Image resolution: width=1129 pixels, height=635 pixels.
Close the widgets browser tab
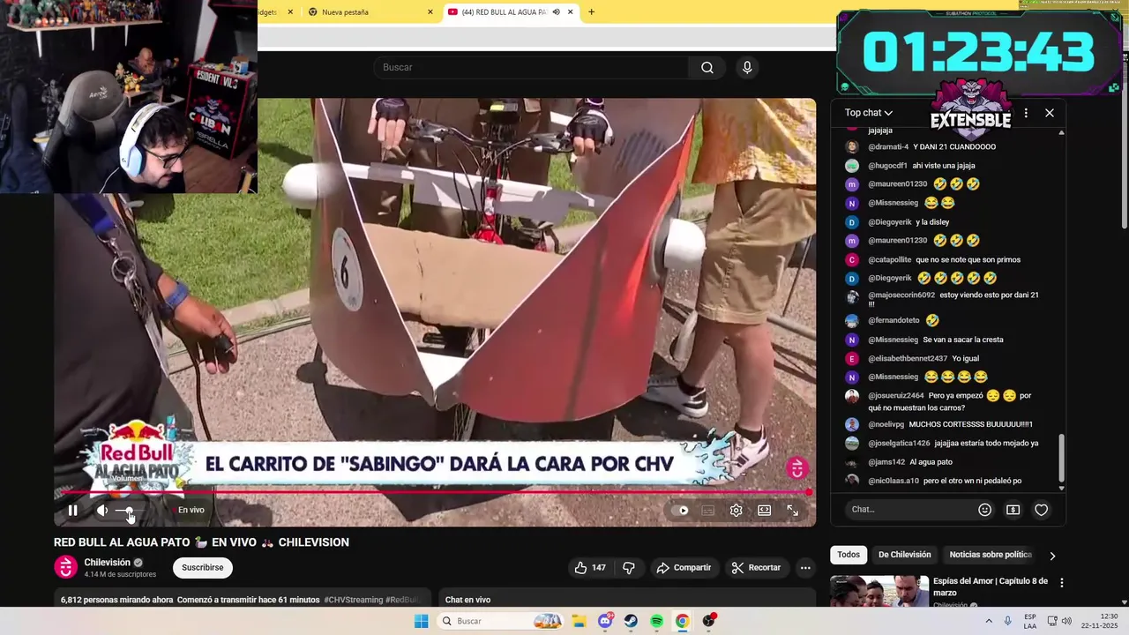pos(290,12)
